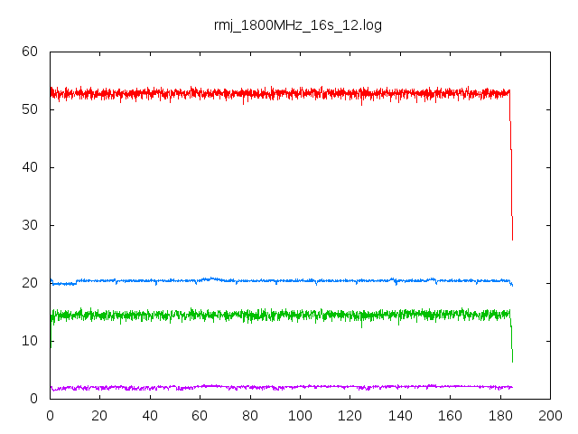Click the x-axis label 140

(400, 416)
